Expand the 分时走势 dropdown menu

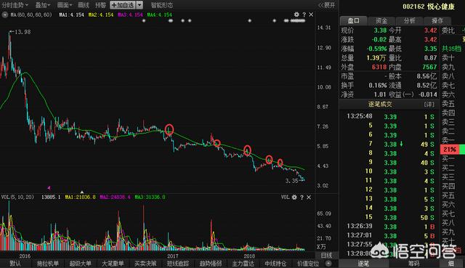pyautogui.click(x=15, y=5)
